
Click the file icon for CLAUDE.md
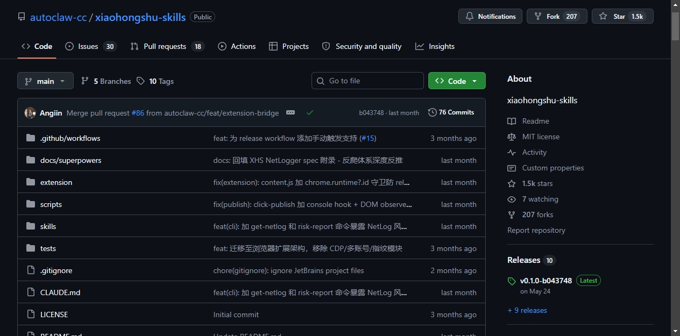tap(31, 292)
